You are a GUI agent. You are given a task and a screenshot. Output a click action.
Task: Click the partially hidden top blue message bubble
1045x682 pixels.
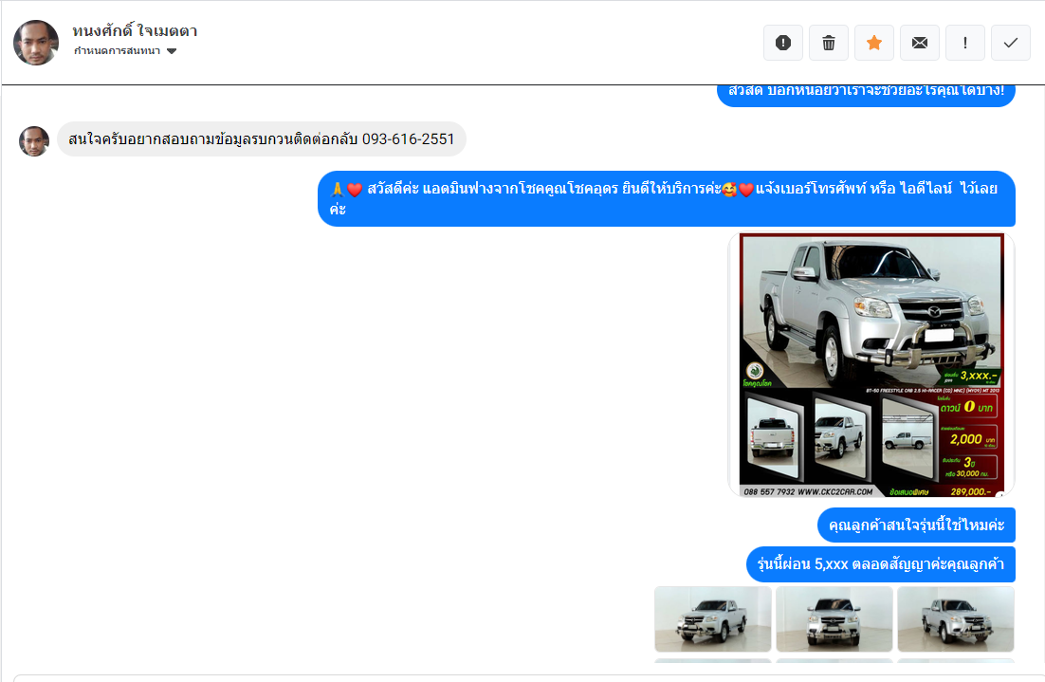(867, 96)
